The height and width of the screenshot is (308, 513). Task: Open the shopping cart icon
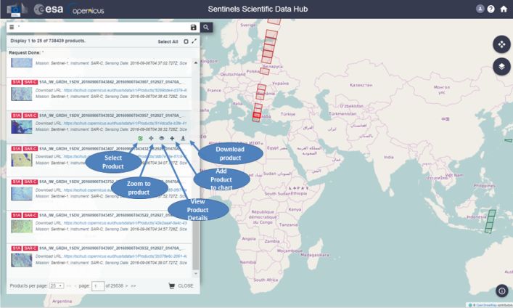pos(171,285)
